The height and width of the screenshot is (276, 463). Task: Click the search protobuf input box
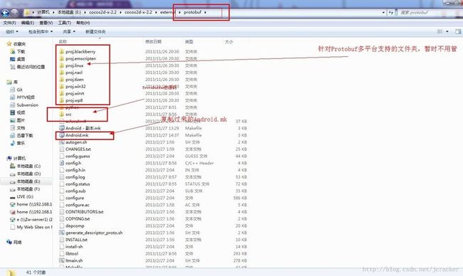coord(430,12)
